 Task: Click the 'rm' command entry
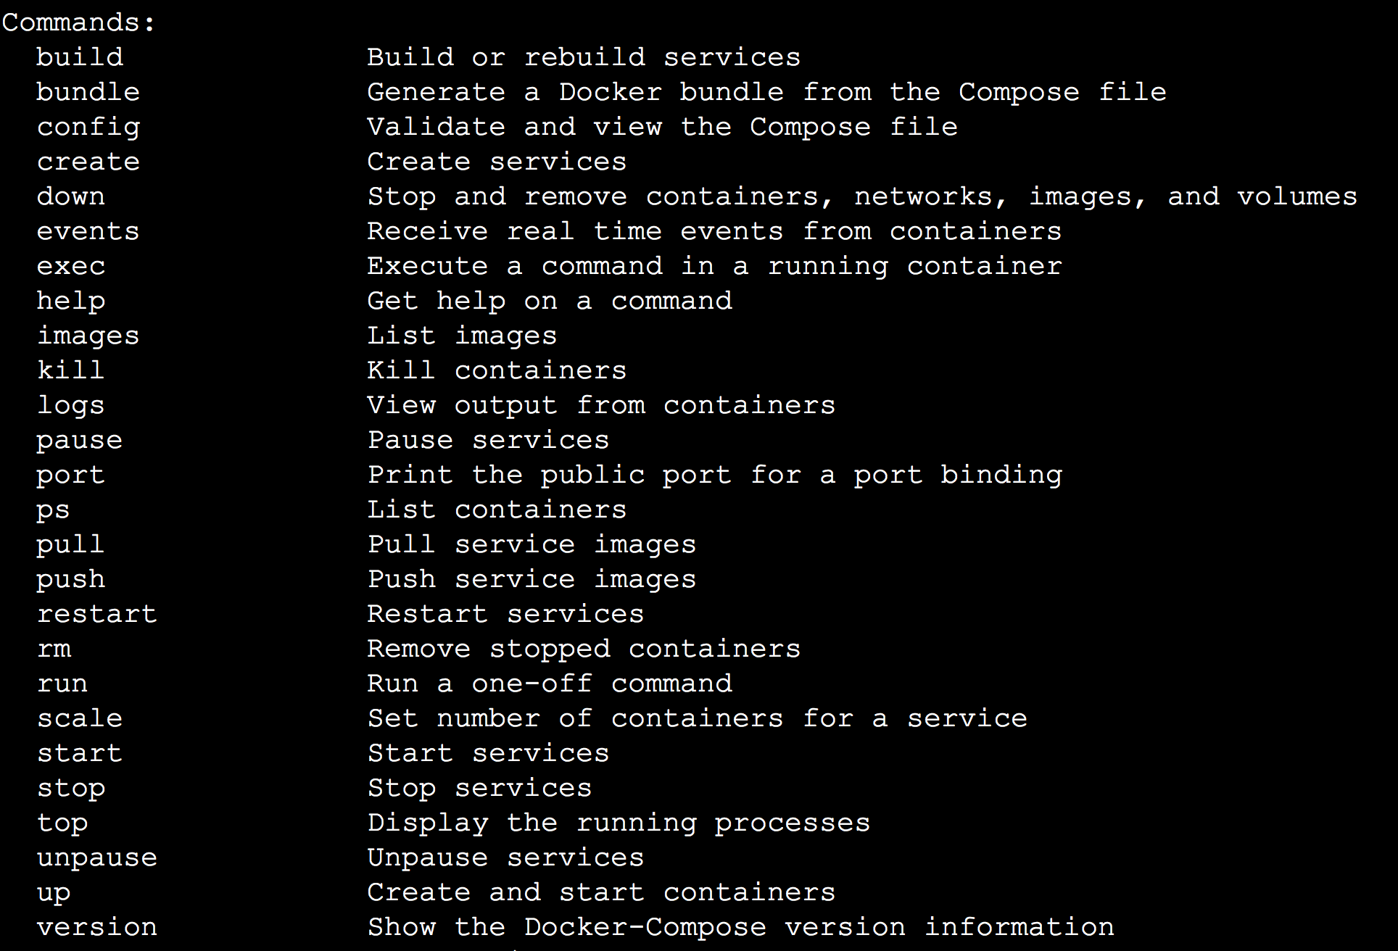click(x=54, y=648)
